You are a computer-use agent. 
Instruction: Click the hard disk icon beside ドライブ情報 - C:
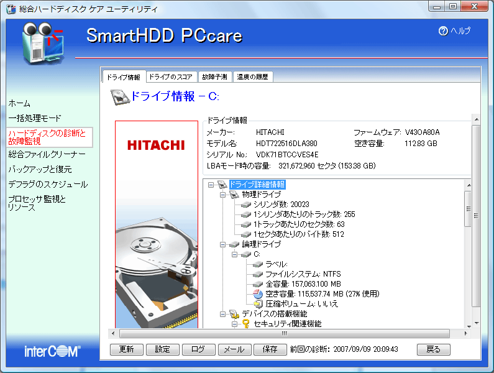(x=120, y=97)
